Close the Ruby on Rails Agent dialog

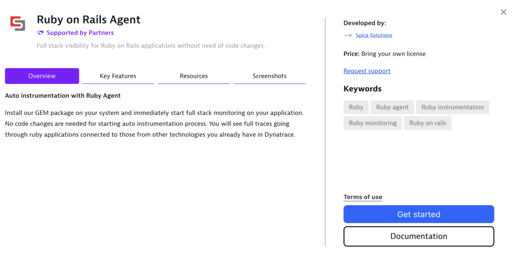coord(503,12)
